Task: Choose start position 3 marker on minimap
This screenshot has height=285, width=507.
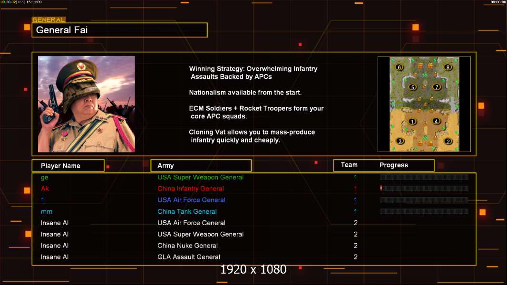Action: click(400, 141)
